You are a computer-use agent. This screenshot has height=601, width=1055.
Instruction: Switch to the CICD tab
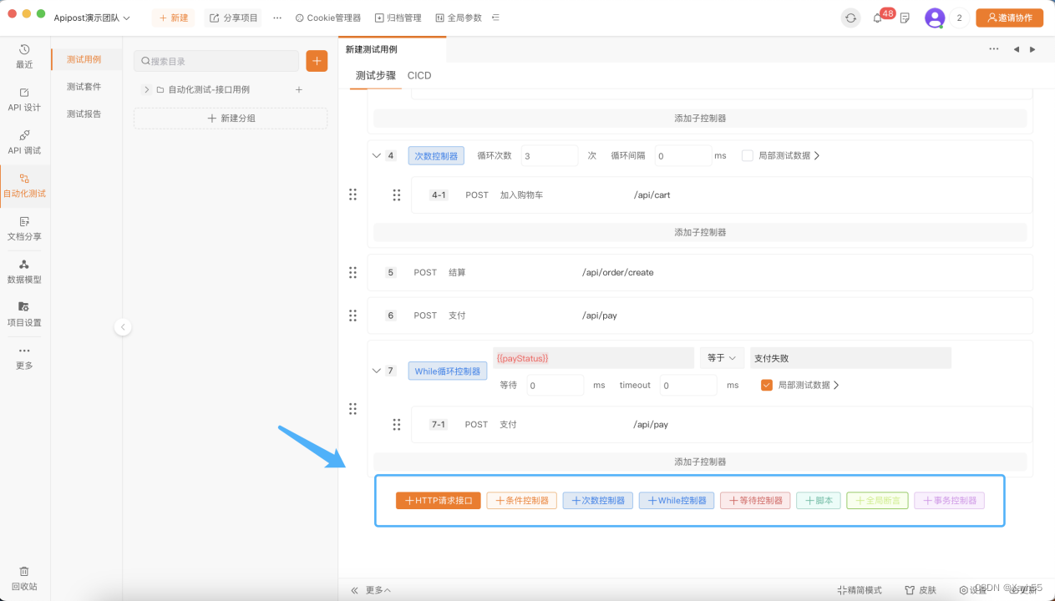(419, 75)
